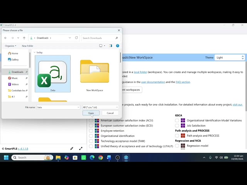Open view options dropdown arrow

click(105, 46)
